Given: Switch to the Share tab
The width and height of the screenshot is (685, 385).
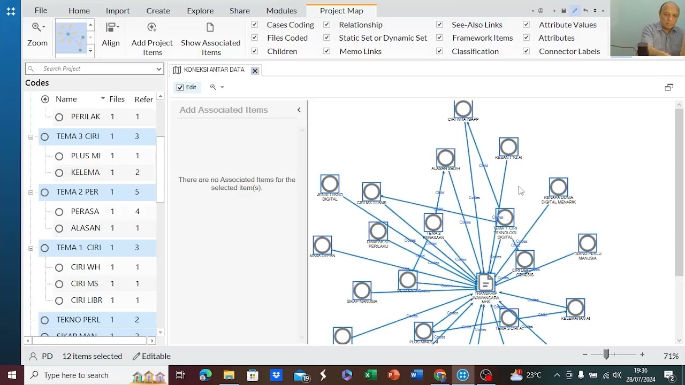Looking at the screenshot, I should 240,11.
